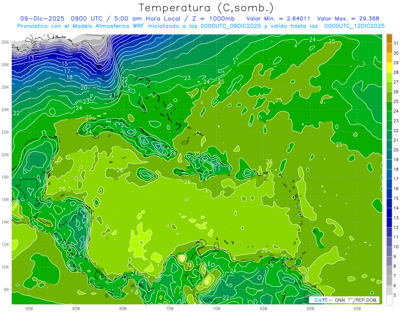Click the legend value 5 label

pos(395,295)
